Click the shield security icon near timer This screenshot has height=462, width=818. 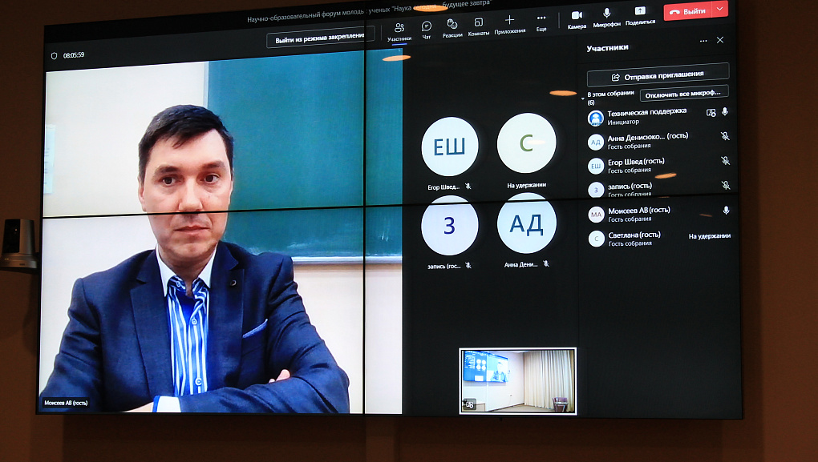pos(55,55)
